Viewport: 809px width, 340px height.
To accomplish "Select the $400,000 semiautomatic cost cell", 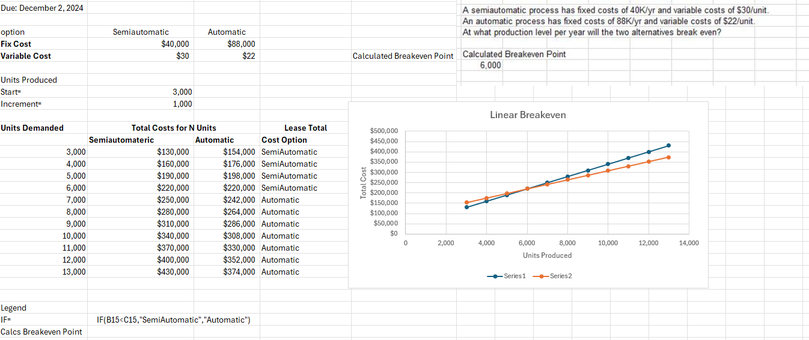I will pyautogui.click(x=172, y=260).
